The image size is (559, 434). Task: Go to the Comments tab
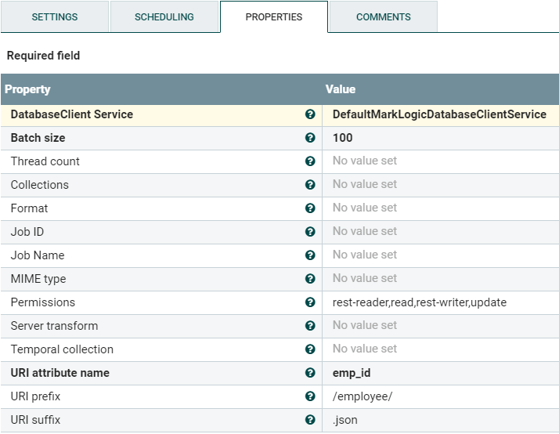pyautogui.click(x=383, y=17)
